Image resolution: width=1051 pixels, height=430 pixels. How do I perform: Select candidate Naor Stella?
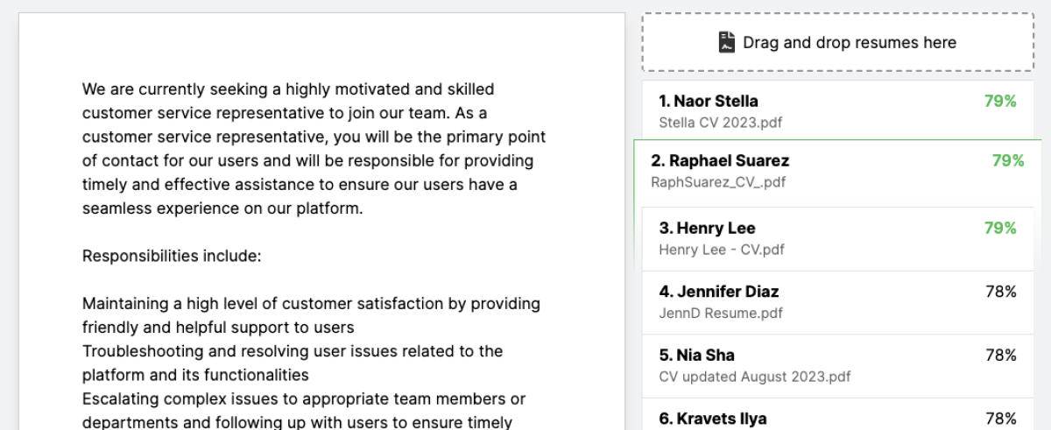(709, 102)
